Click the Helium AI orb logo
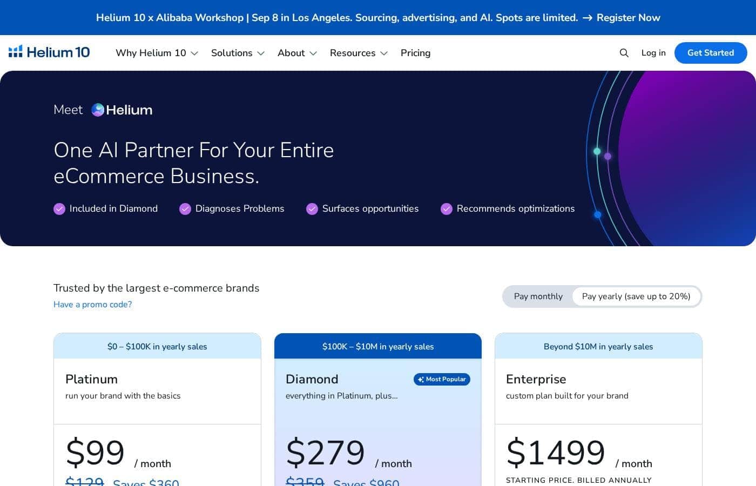The height and width of the screenshot is (486, 756). coord(98,110)
